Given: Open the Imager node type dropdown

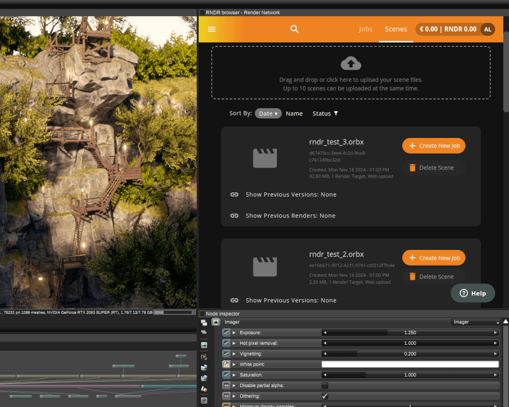Looking at the screenshot, I should [x=475, y=322].
